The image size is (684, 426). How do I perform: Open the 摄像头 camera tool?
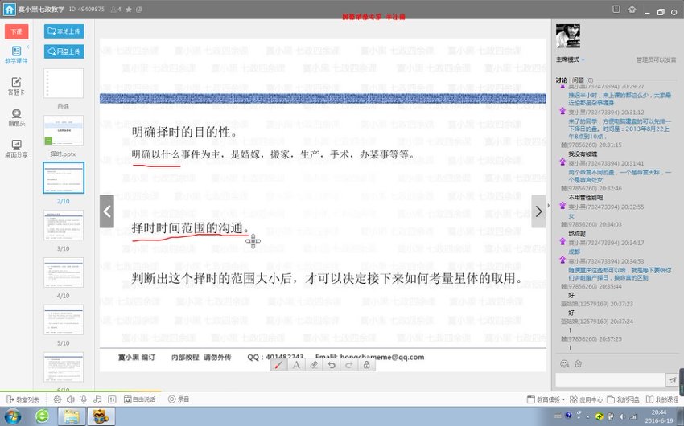(16, 117)
